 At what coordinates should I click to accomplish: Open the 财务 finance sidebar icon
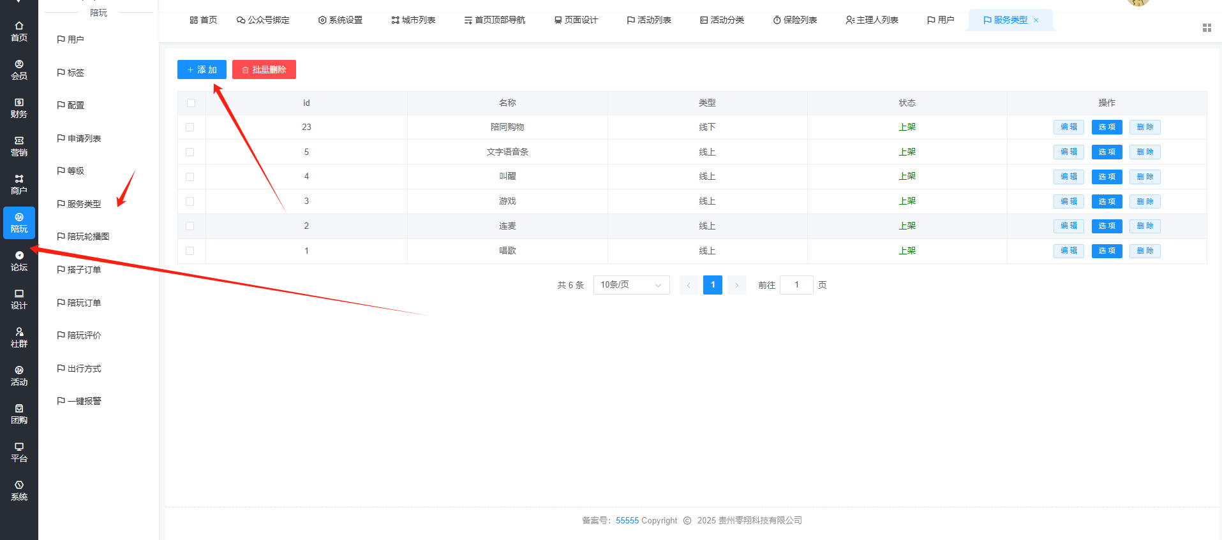point(19,108)
